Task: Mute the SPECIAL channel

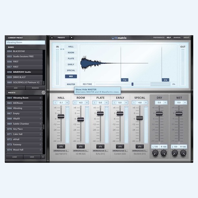Action: tap(146, 103)
